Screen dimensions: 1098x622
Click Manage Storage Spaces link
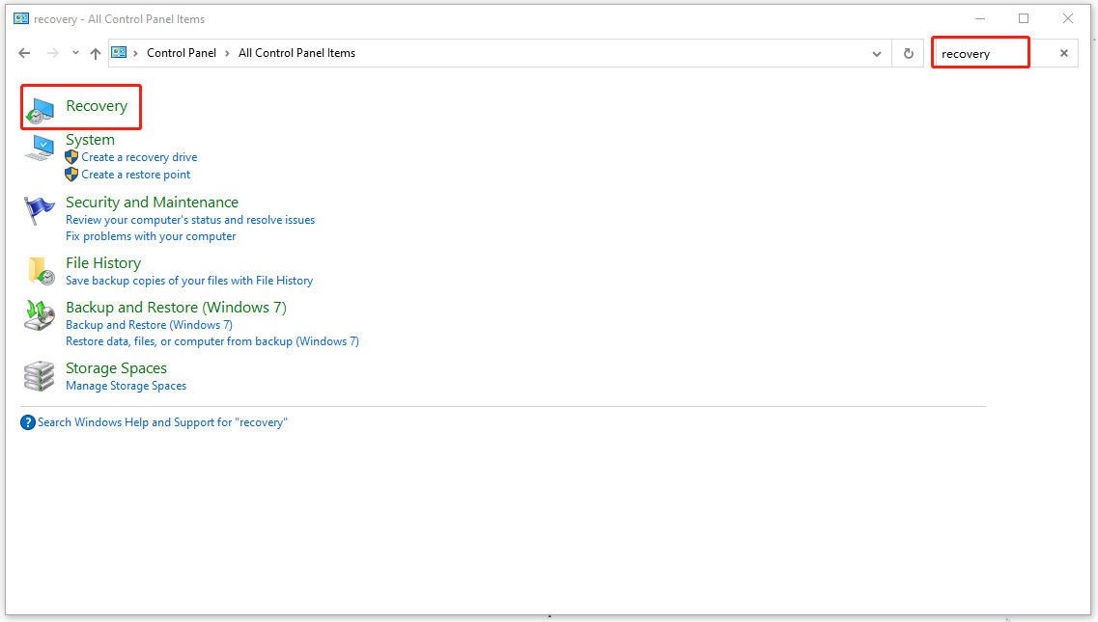point(126,386)
